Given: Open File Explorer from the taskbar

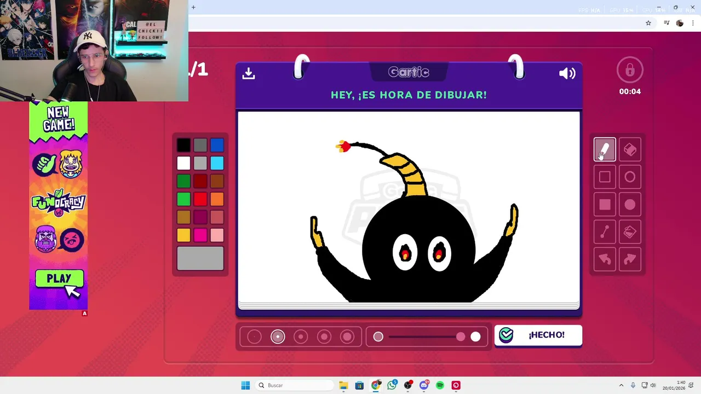Looking at the screenshot, I should point(343,385).
